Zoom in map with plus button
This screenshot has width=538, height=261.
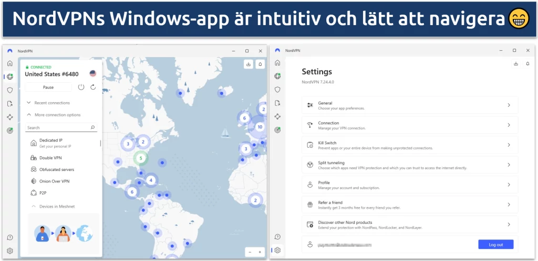click(260, 252)
